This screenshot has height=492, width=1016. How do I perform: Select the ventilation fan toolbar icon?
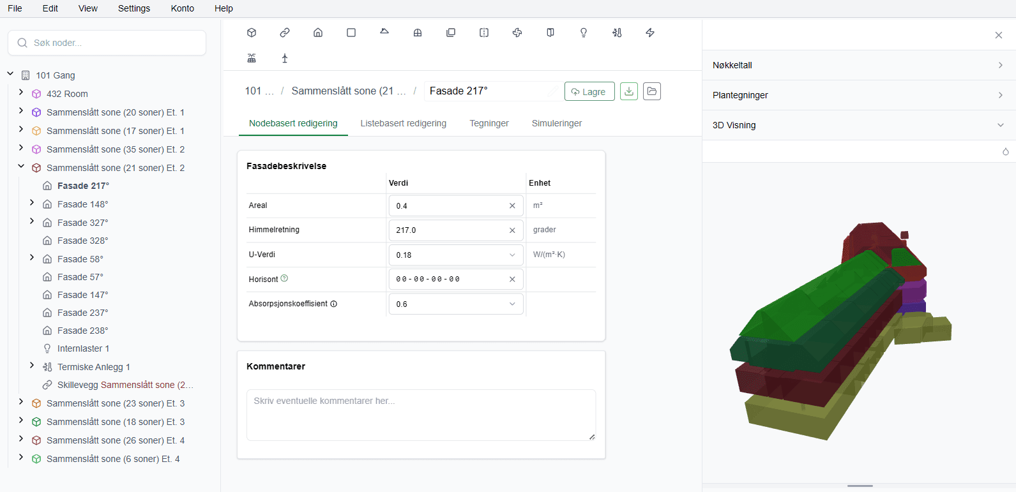[517, 33]
